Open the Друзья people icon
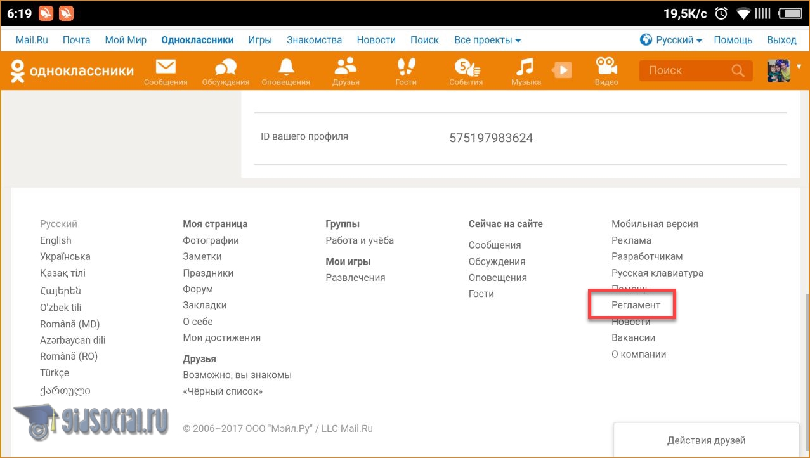Screen dimensions: 810x458 346,66
